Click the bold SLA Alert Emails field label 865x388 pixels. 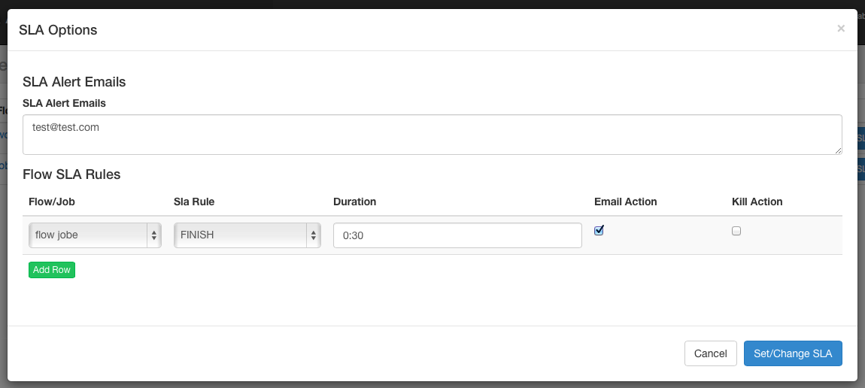coord(64,103)
